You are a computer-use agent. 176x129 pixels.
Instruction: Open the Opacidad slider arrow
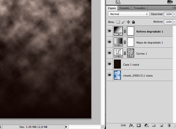pos(174,14)
